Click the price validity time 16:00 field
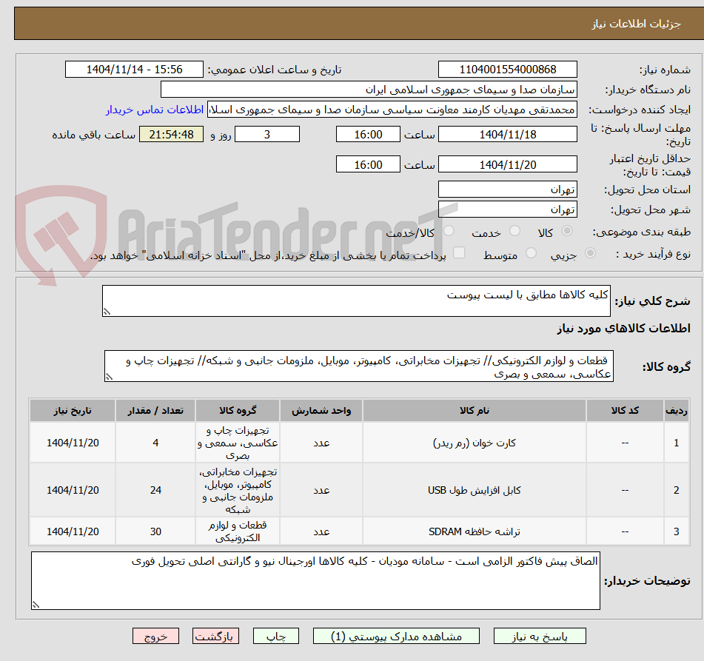This screenshot has height=661, width=704. (x=368, y=164)
